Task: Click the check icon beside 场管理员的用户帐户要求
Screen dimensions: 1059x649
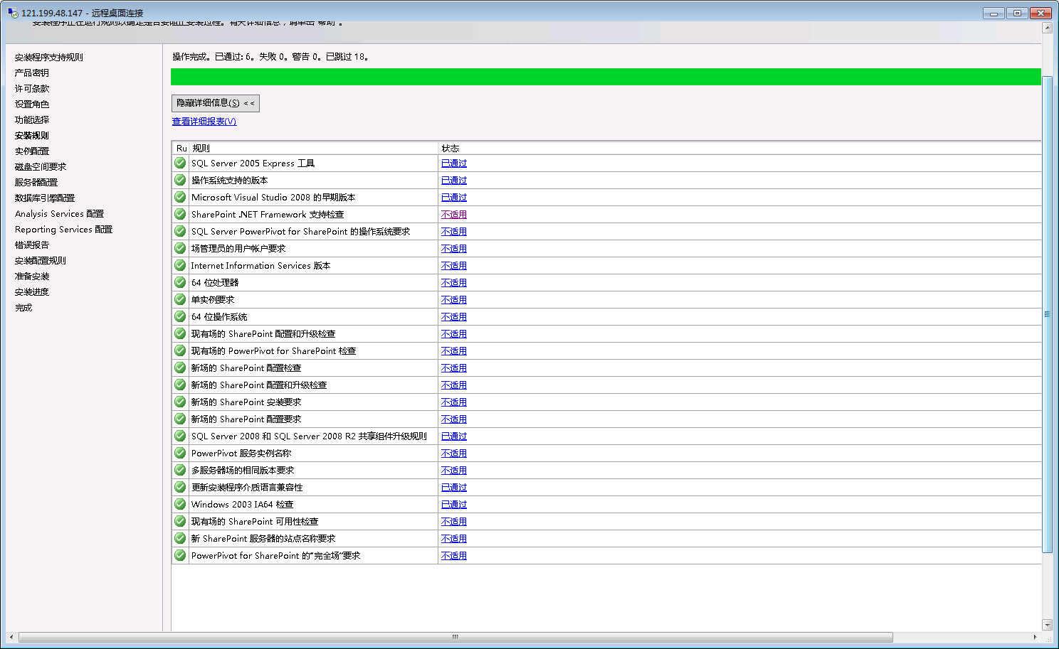Action: pos(180,248)
